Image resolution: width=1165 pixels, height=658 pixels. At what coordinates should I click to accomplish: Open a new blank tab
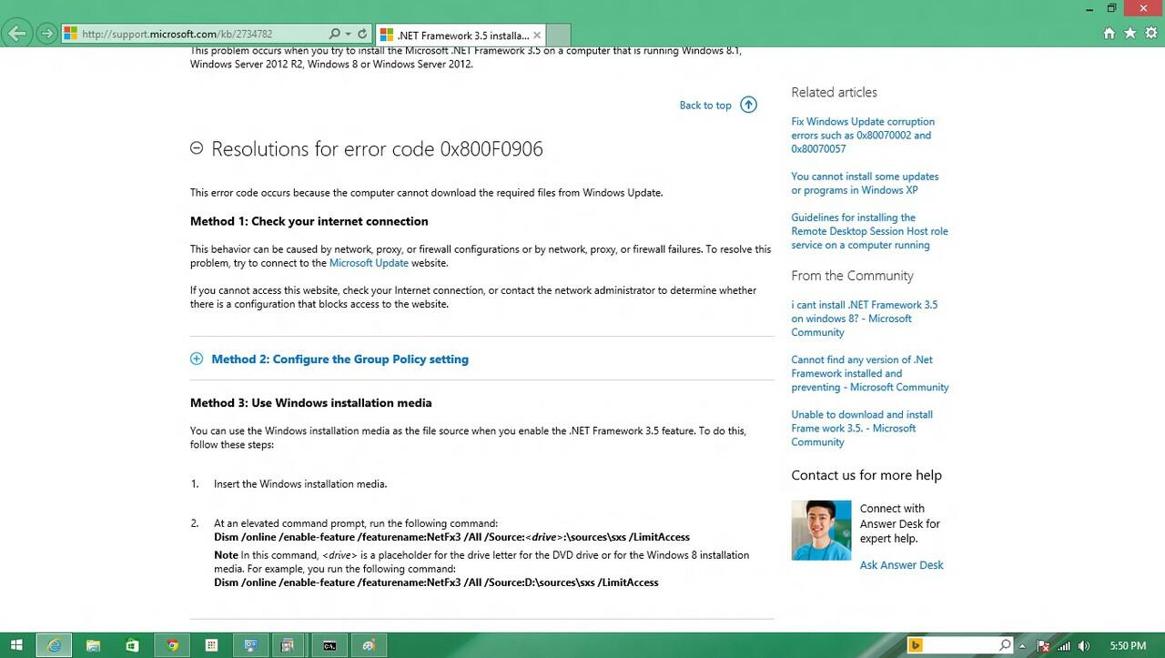point(558,35)
